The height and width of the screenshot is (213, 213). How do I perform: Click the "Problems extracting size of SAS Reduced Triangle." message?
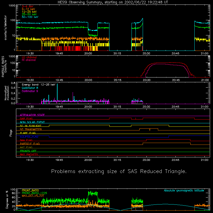tap(119, 171)
